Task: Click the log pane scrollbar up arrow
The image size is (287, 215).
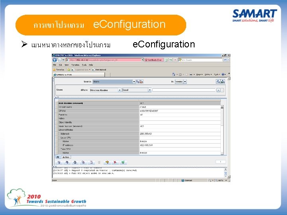Action: [226, 169]
